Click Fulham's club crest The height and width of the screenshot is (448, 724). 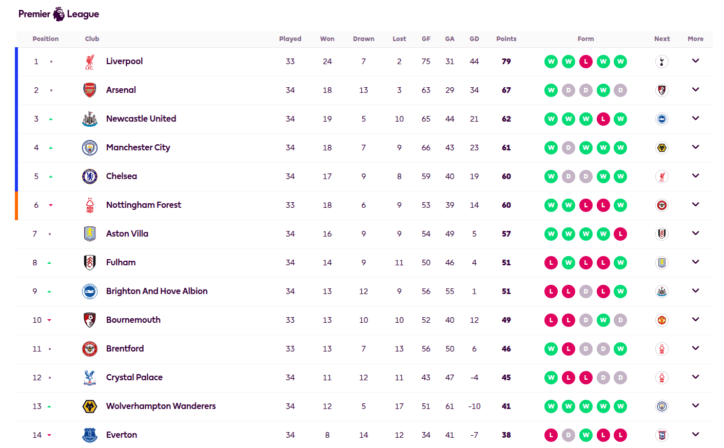pyautogui.click(x=90, y=263)
